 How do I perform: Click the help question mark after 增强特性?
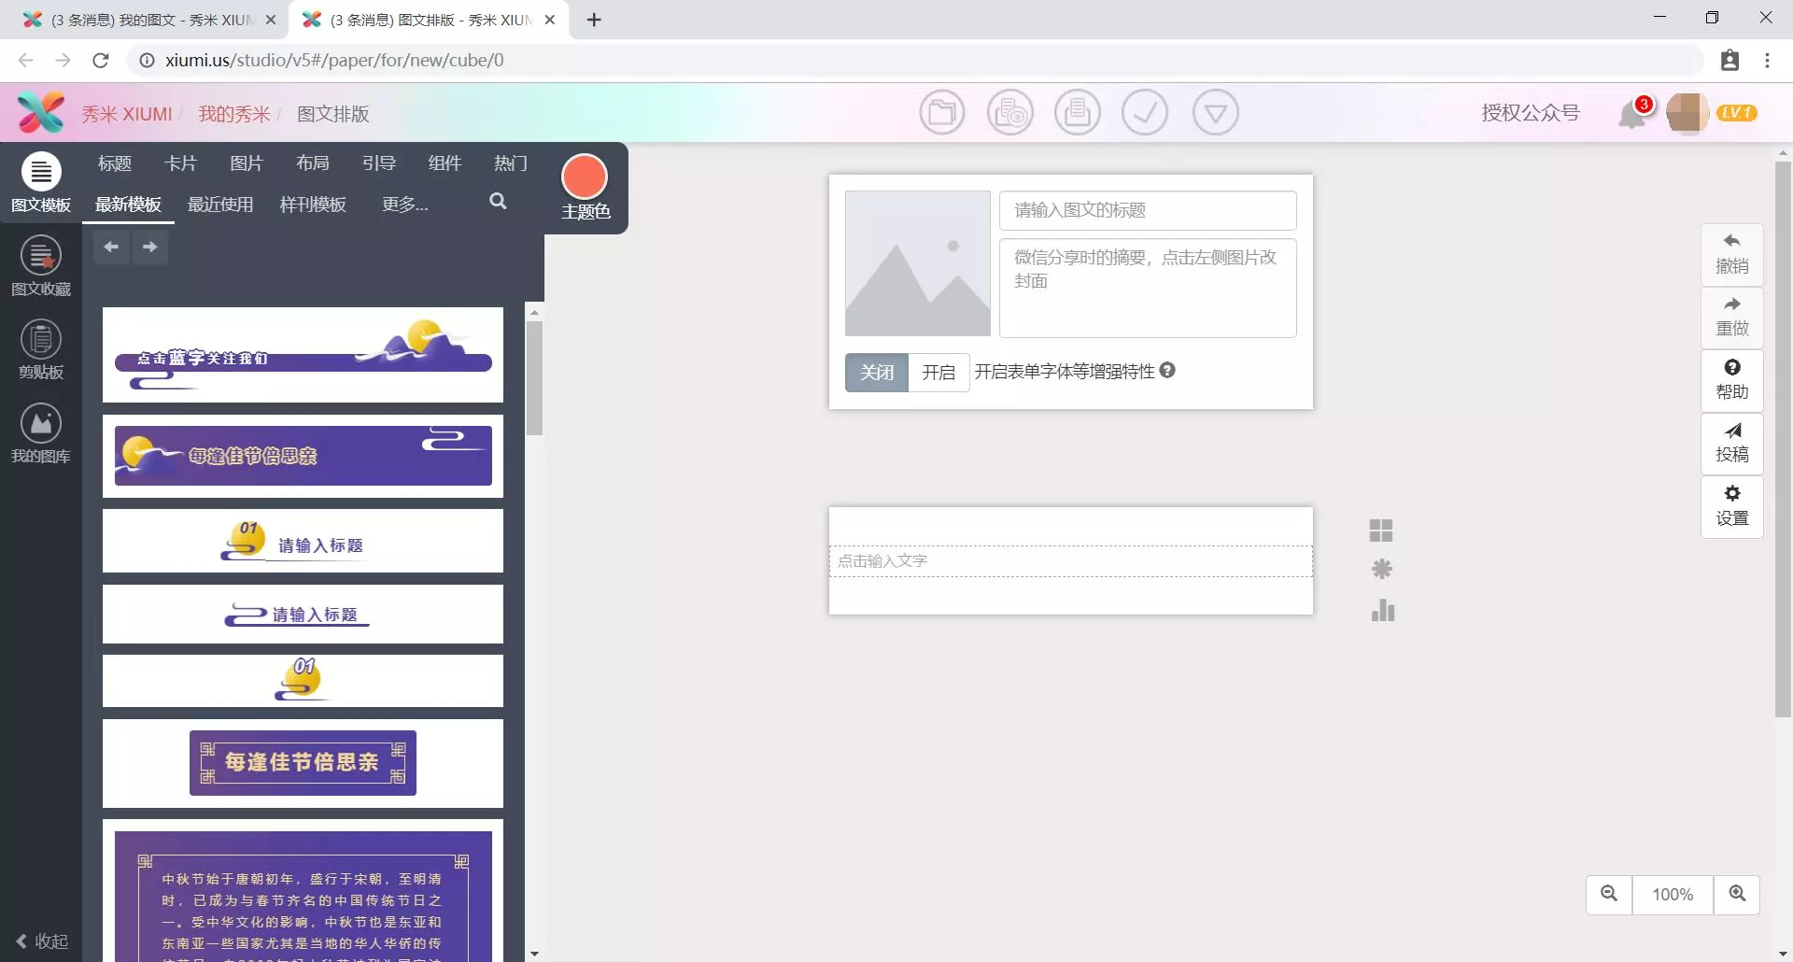point(1167,371)
